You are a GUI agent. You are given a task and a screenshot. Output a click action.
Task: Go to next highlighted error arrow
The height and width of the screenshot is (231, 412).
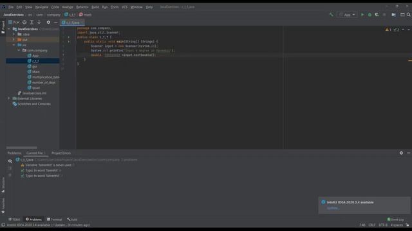coord(409,30)
